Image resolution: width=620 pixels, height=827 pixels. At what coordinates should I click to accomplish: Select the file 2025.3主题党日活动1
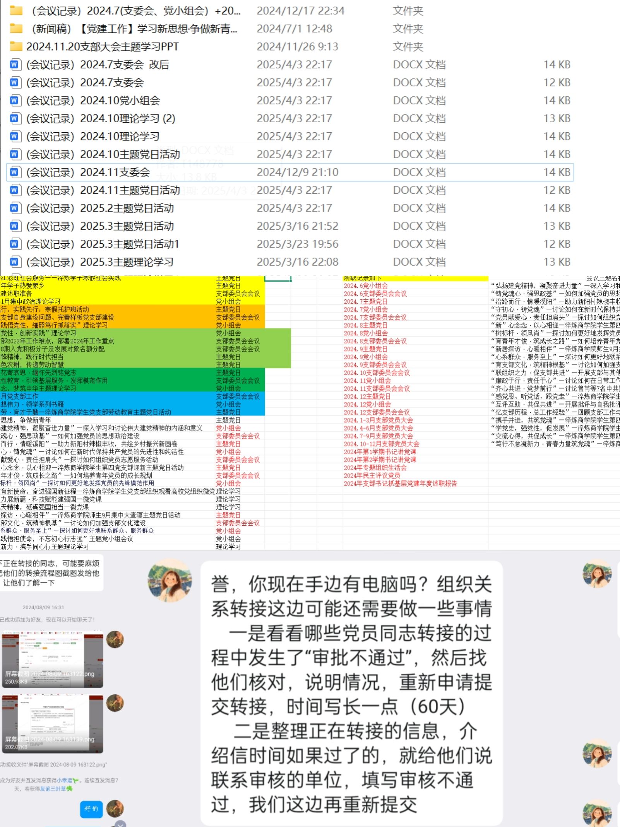(102, 244)
